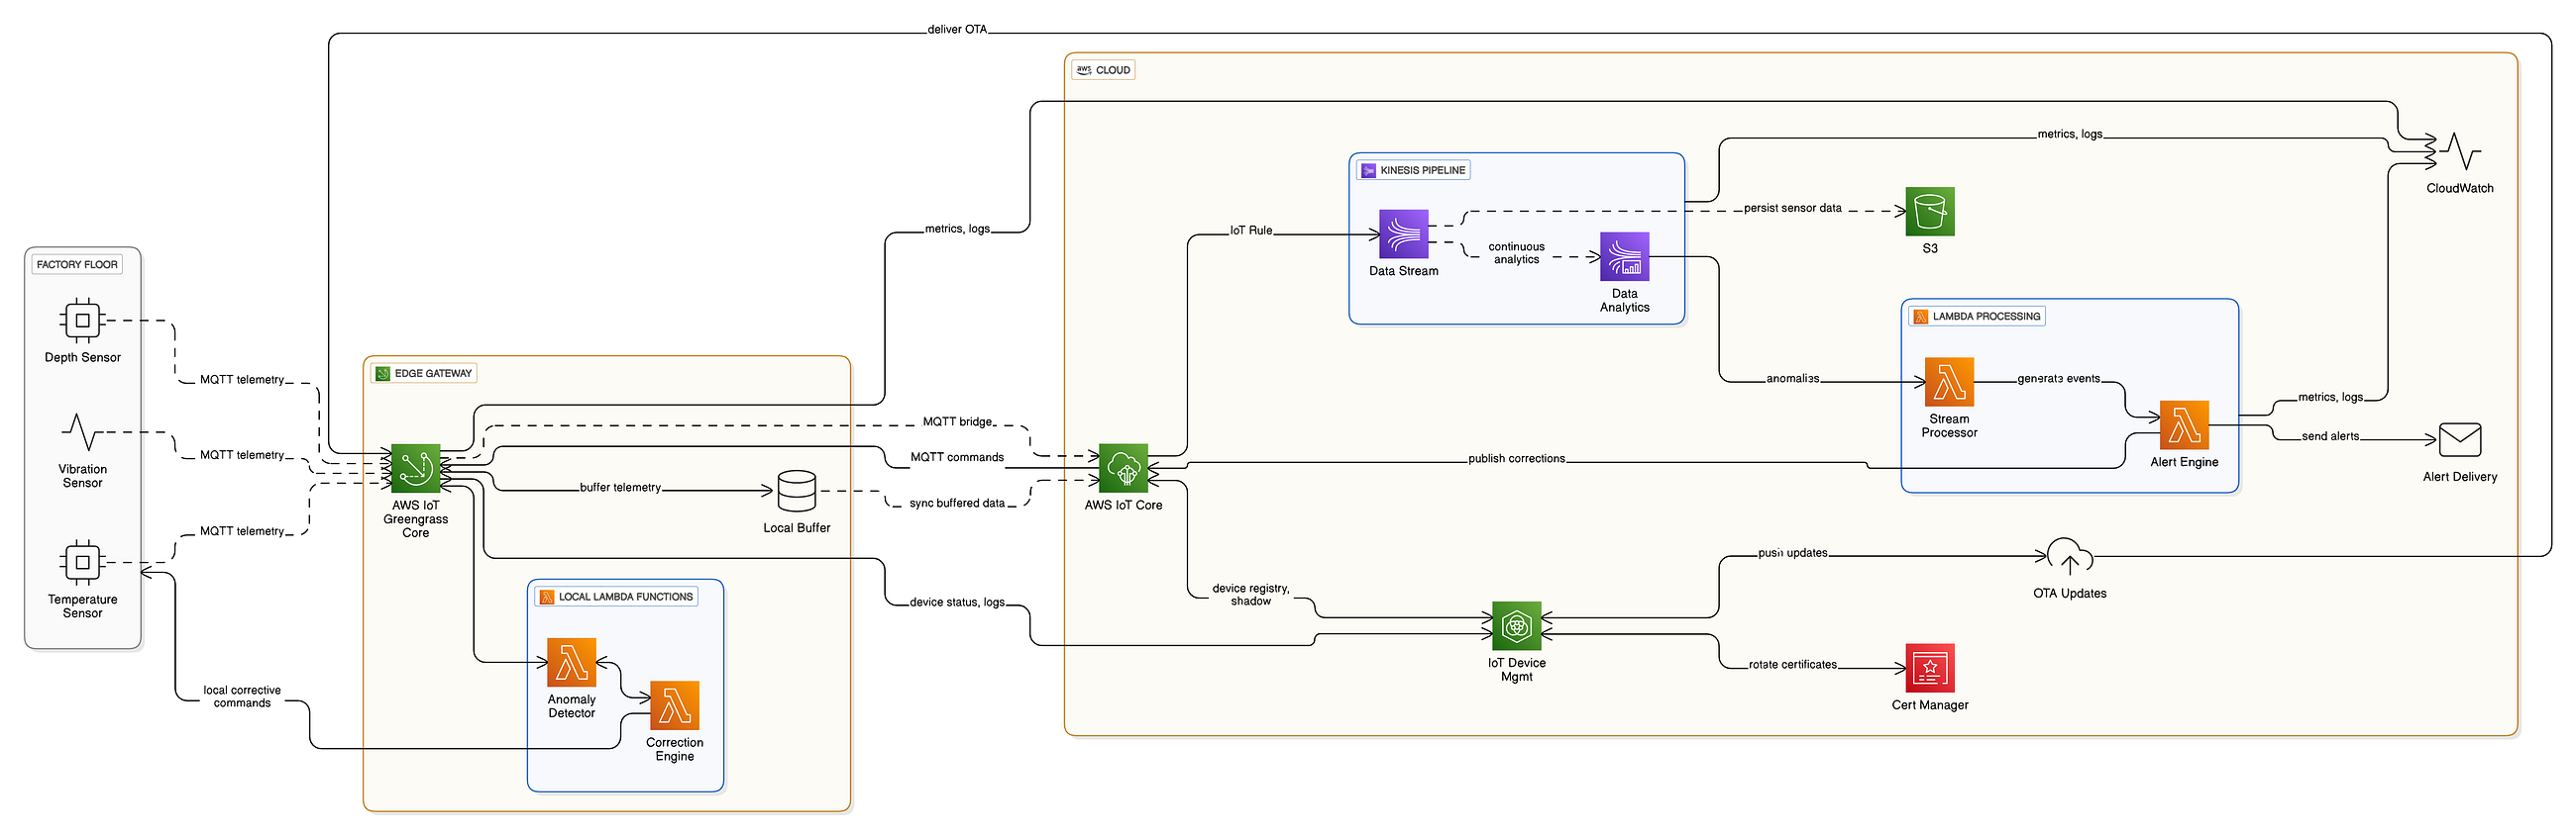Click the Depth Sensor chip icon
This screenshot has width=2576, height=836.
pos(83,321)
